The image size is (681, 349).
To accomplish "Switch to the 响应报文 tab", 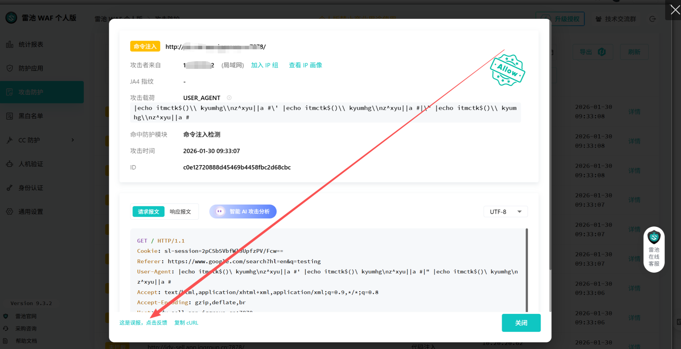I will (x=180, y=212).
